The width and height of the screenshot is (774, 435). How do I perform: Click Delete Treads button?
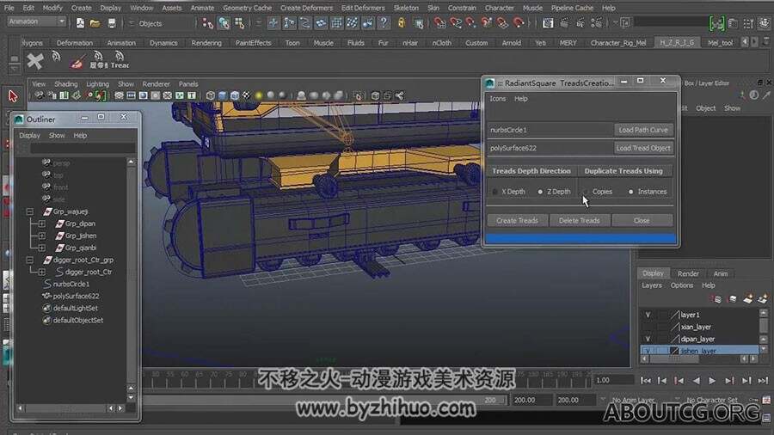579,220
